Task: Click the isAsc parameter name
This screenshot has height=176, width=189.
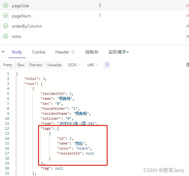Action: [x=17, y=36]
